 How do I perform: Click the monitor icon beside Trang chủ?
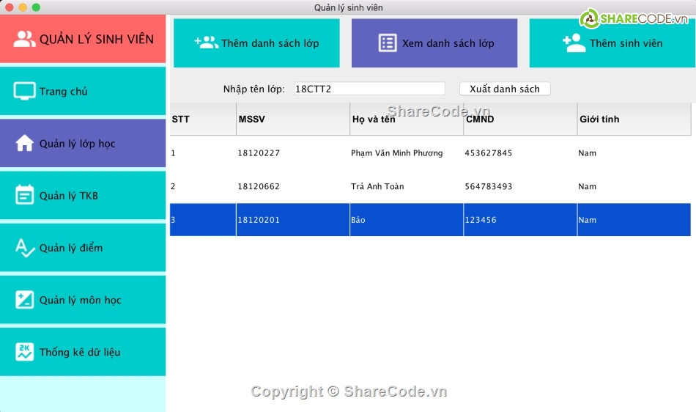click(24, 91)
